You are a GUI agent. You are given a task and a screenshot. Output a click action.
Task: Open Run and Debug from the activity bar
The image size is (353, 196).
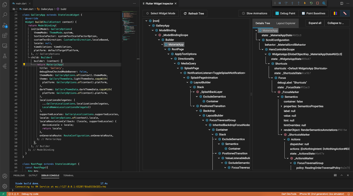(x=5, y=26)
